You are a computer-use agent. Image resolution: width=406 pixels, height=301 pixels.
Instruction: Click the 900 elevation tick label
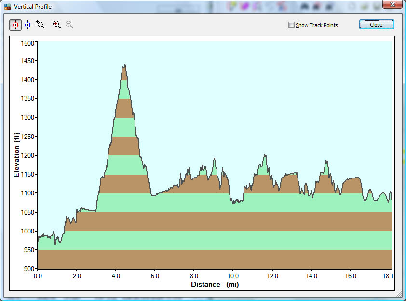tap(29, 269)
